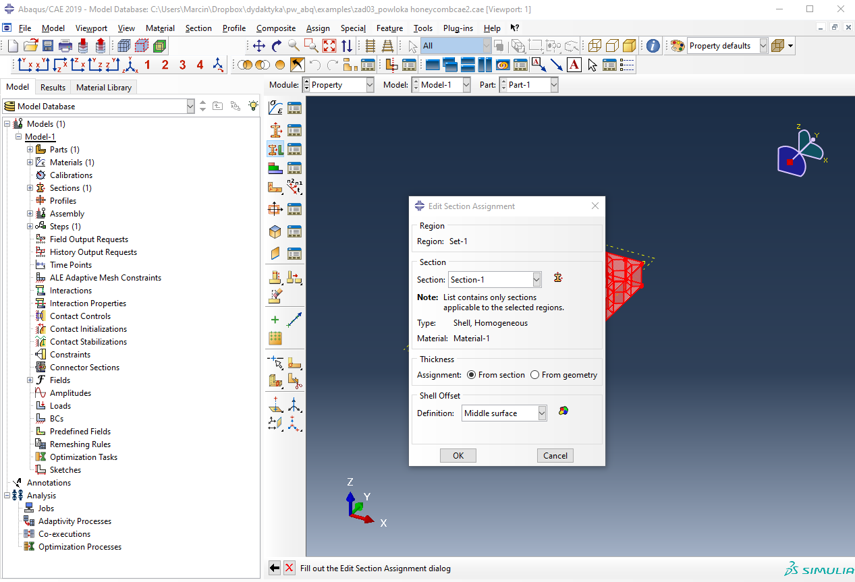
Task: Click the Print icon in toolbar
Action: [65, 46]
